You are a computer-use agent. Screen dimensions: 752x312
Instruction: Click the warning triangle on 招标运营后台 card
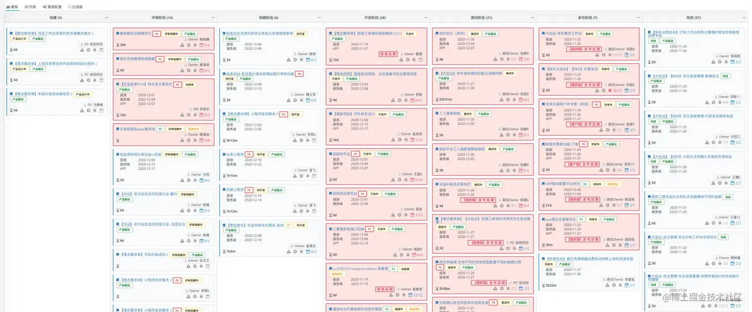pos(393,215)
